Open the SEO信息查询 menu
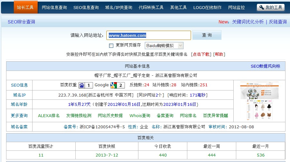This screenshot has width=290, height=162. pyautogui.click(x=86, y=7)
